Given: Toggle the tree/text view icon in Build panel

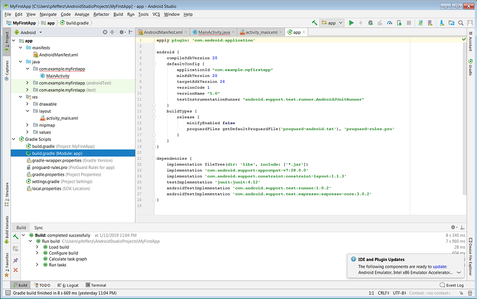Looking at the screenshot, I should (16, 248).
